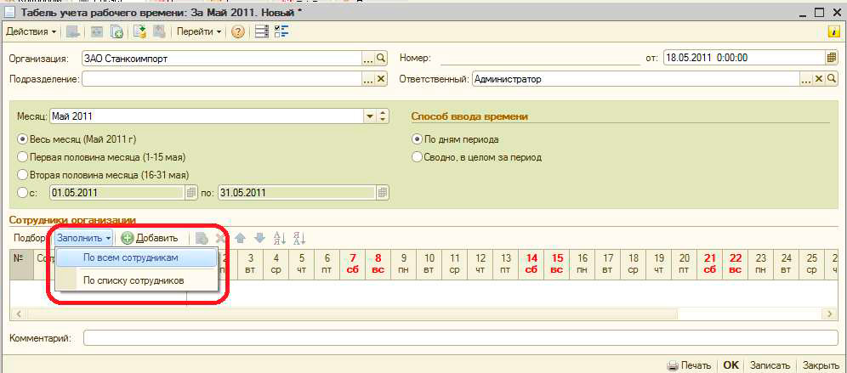Click the 7 сб column header
The image size is (847, 373).
pyautogui.click(x=353, y=264)
